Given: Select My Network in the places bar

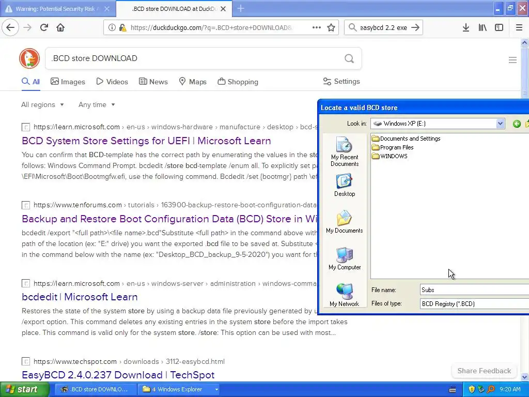Looking at the screenshot, I should tap(345, 295).
